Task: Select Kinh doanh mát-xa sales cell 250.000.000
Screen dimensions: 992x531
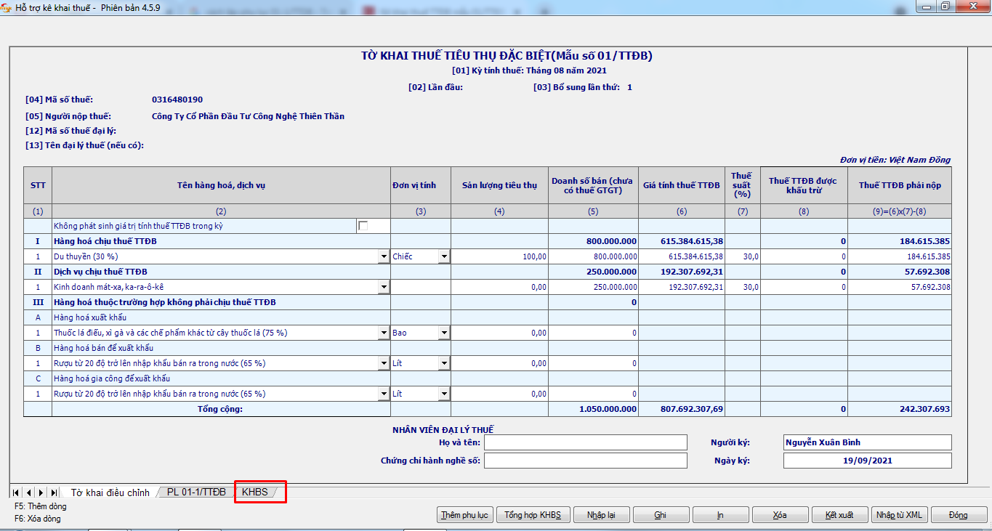Action: coord(594,287)
